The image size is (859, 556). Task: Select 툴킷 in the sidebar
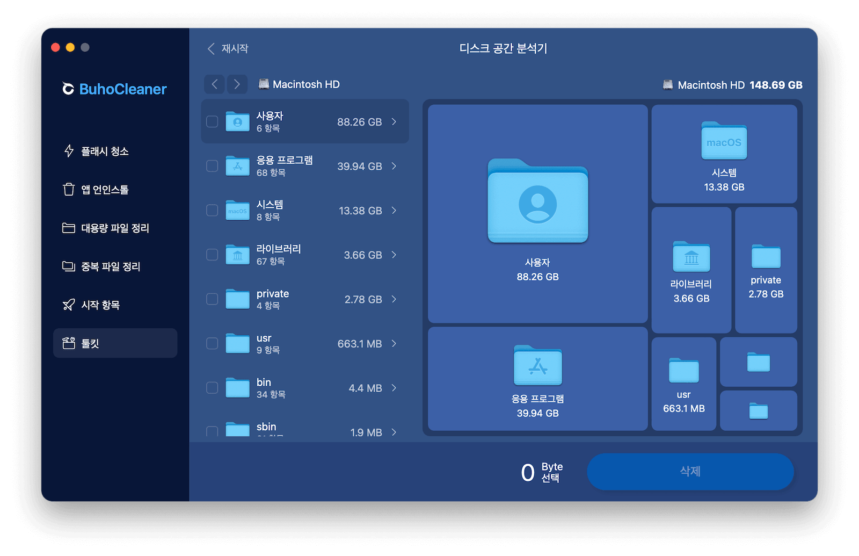click(x=115, y=343)
